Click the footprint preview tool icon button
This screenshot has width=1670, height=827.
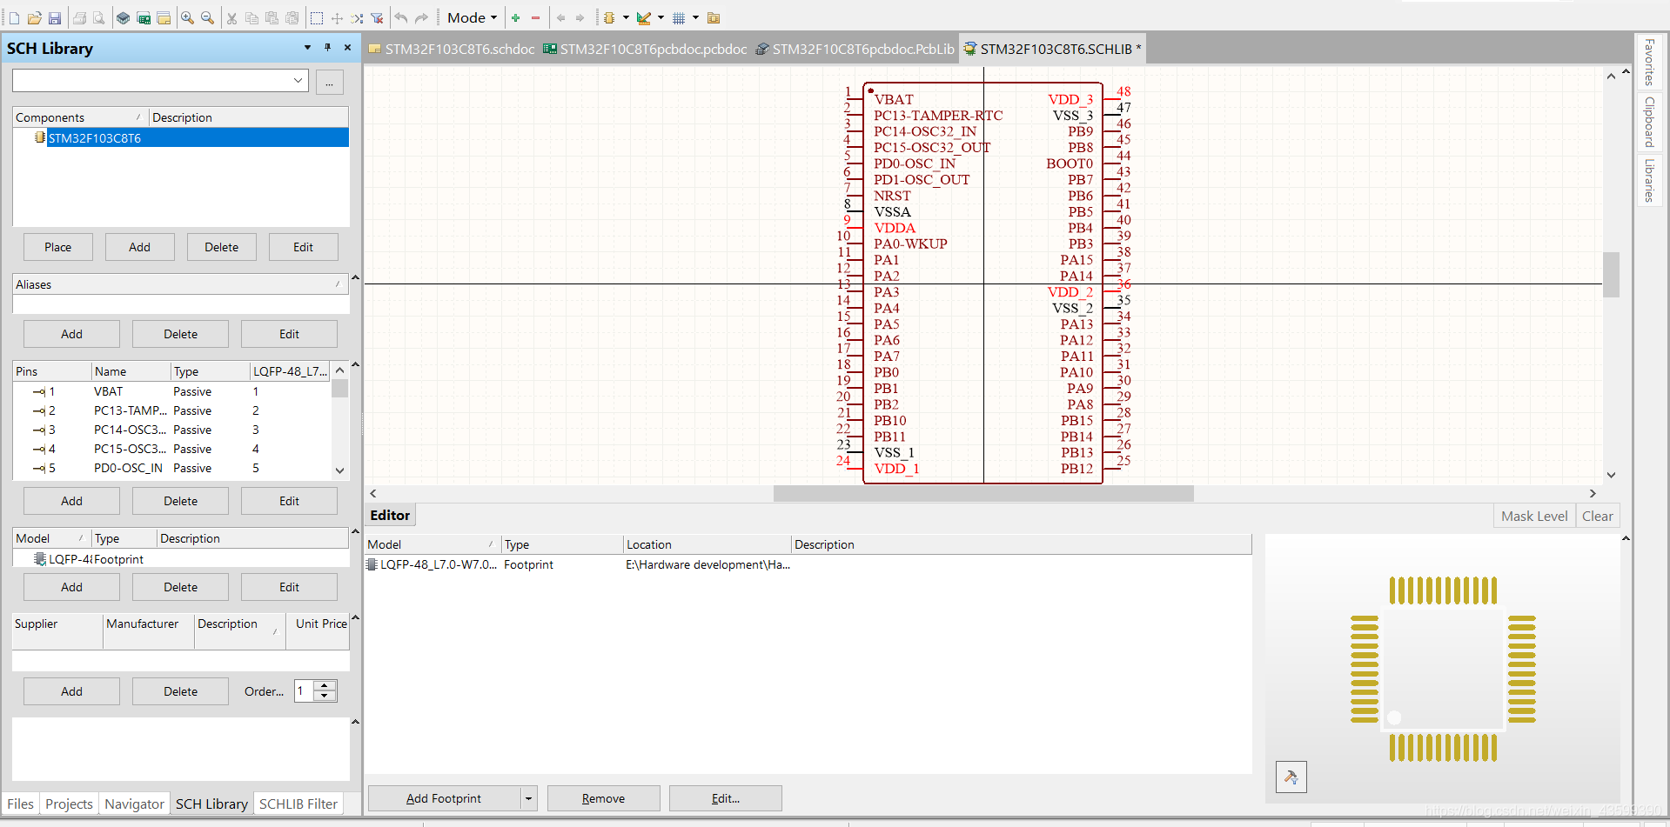(1291, 777)
